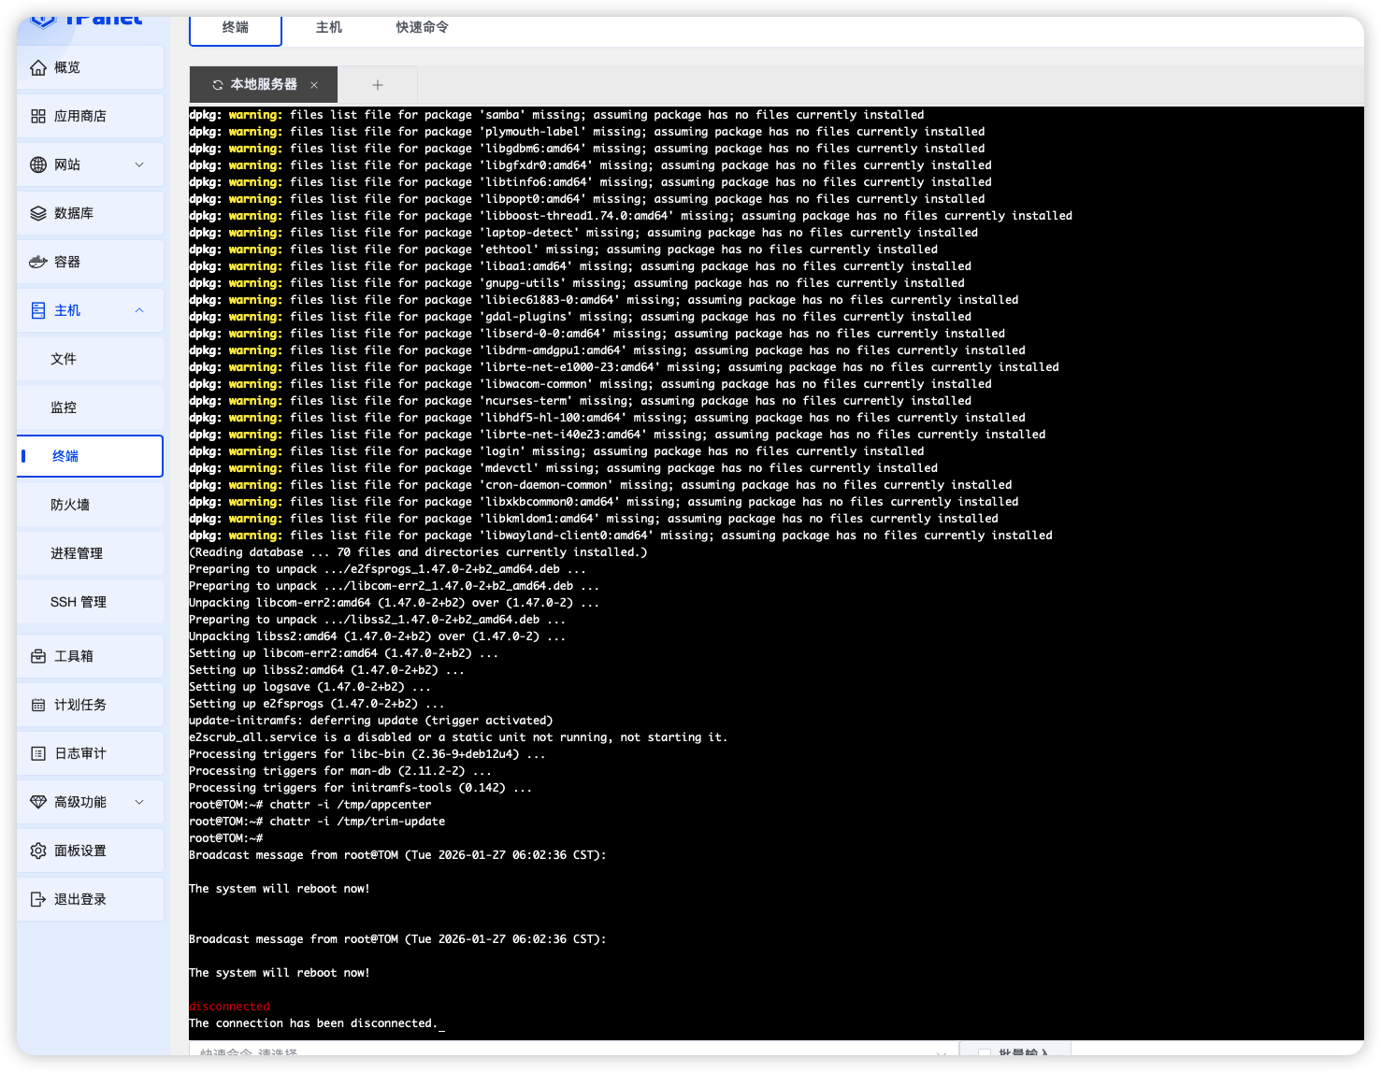Select 终端 in the sidebar submenu

click(x=90, y=456)
